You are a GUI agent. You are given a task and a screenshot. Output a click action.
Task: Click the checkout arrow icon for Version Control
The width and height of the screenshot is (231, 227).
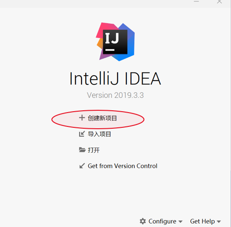(82, 166)
